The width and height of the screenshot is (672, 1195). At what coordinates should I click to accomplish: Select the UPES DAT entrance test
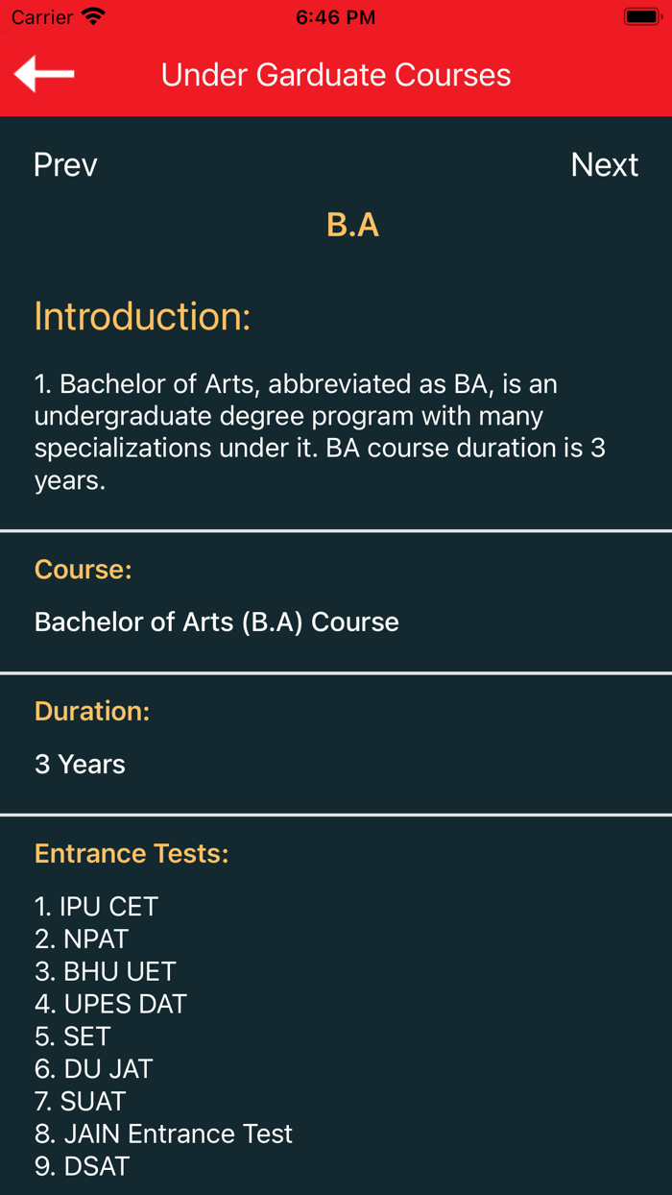110,1004
